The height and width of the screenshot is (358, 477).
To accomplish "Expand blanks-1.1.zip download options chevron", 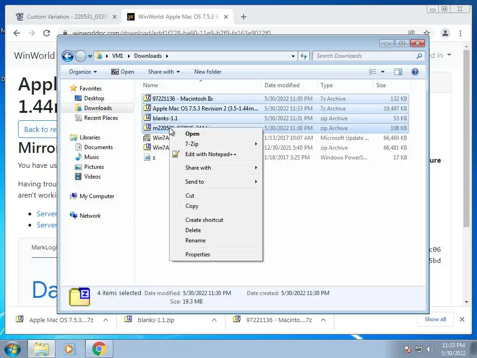I will pos(214,320).
